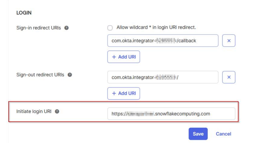
Task: Click the snowflakecomputing.com Initiate login URI field
Action: [x=171, y=114]
